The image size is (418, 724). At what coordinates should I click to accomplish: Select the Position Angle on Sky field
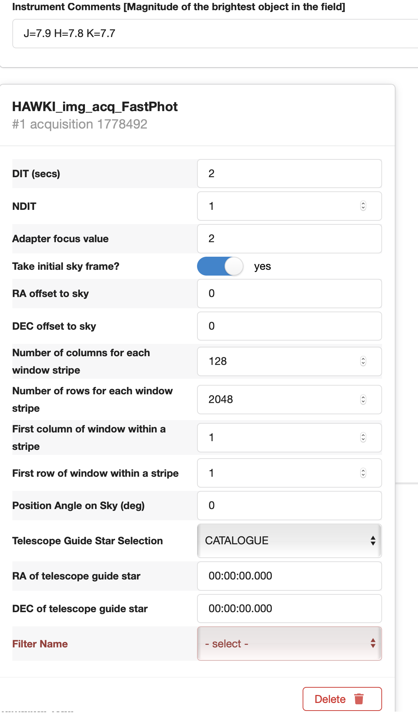click(289, 505)
